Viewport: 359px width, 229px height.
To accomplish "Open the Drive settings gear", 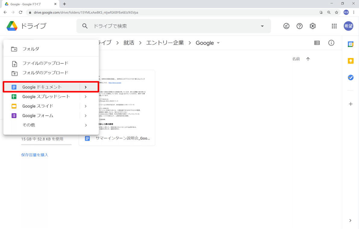I will (313, 26).
